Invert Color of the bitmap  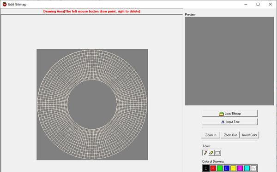pyautogui.click(x=249, y=135)
